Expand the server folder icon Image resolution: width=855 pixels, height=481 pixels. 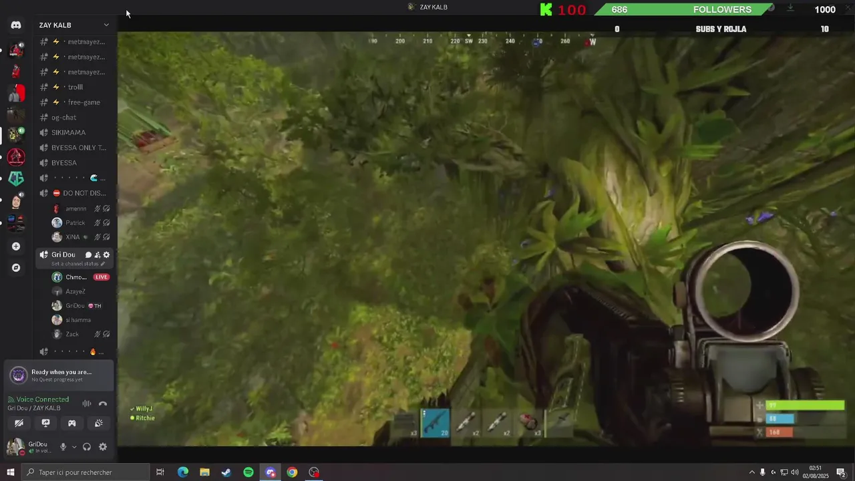[16, 223]
